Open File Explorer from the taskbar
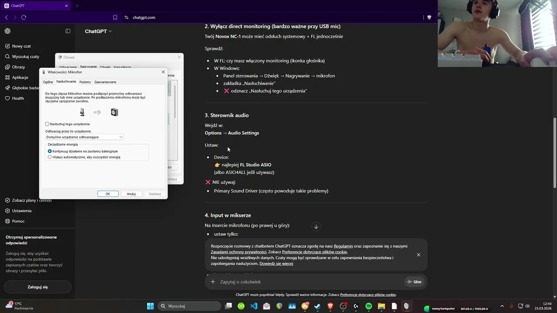 point(381,306)
